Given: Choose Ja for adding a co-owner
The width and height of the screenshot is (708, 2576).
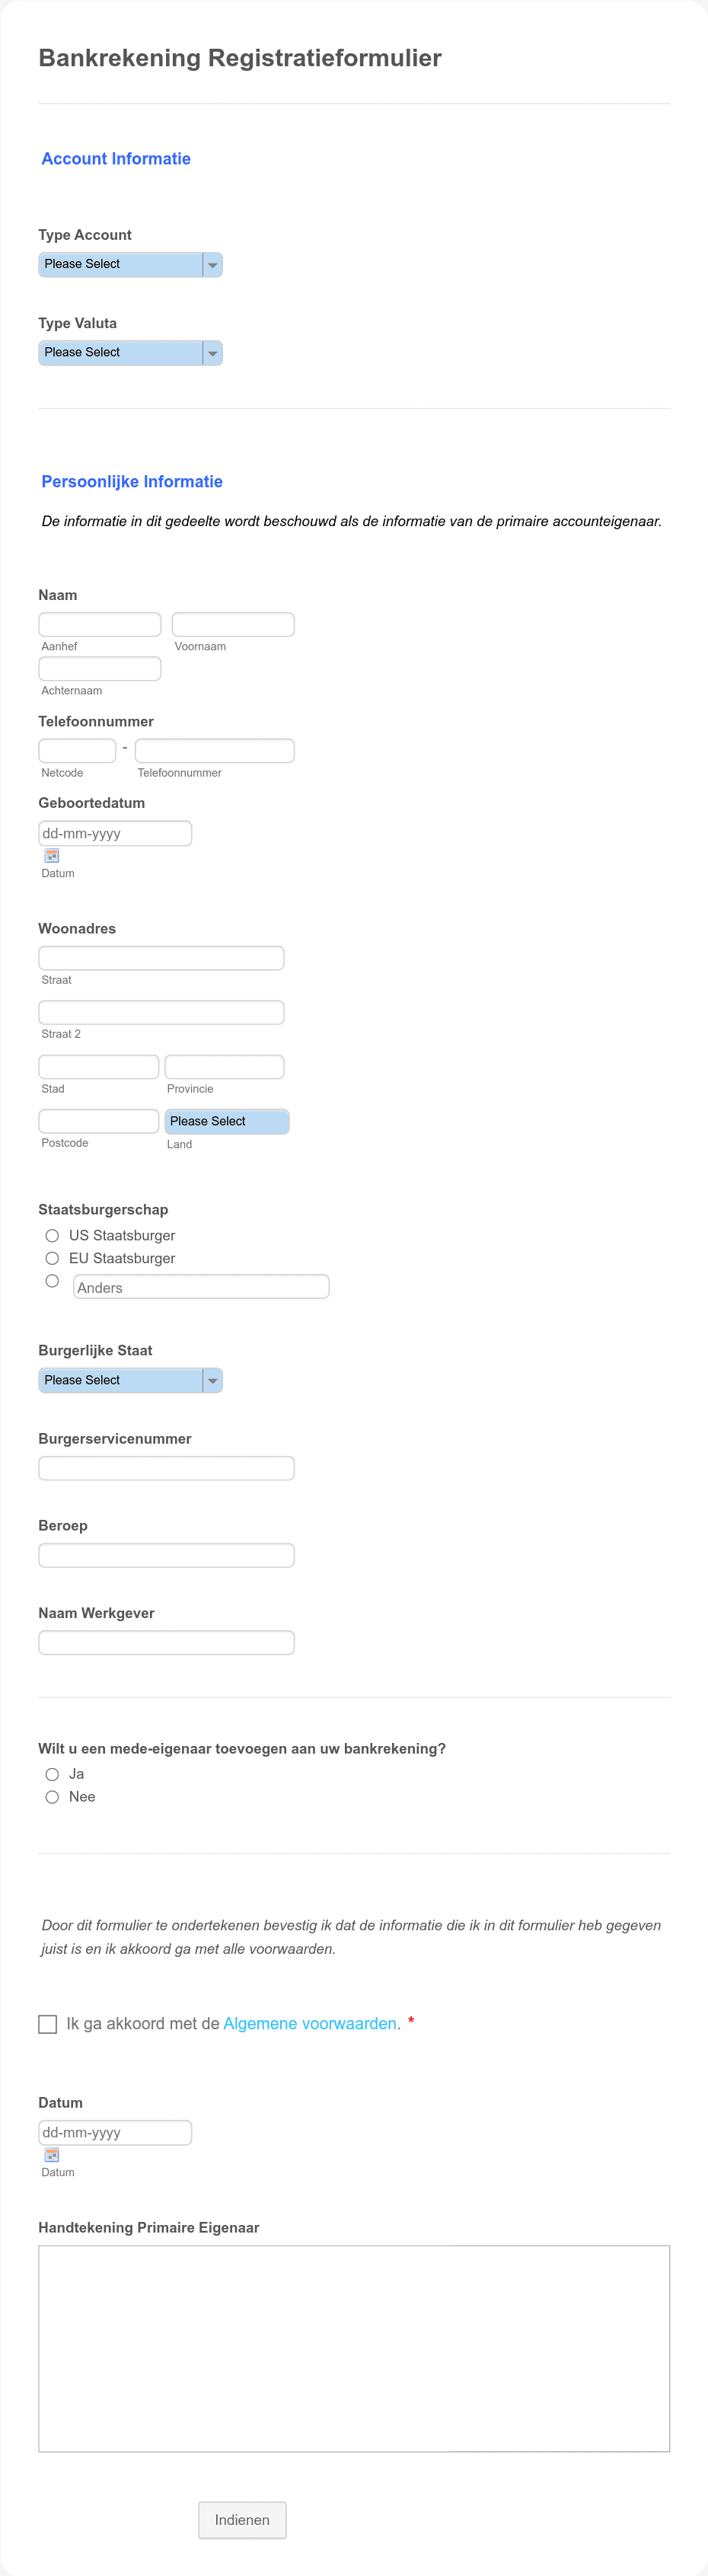Looking at the screenshot, I should coord(52,1773).
